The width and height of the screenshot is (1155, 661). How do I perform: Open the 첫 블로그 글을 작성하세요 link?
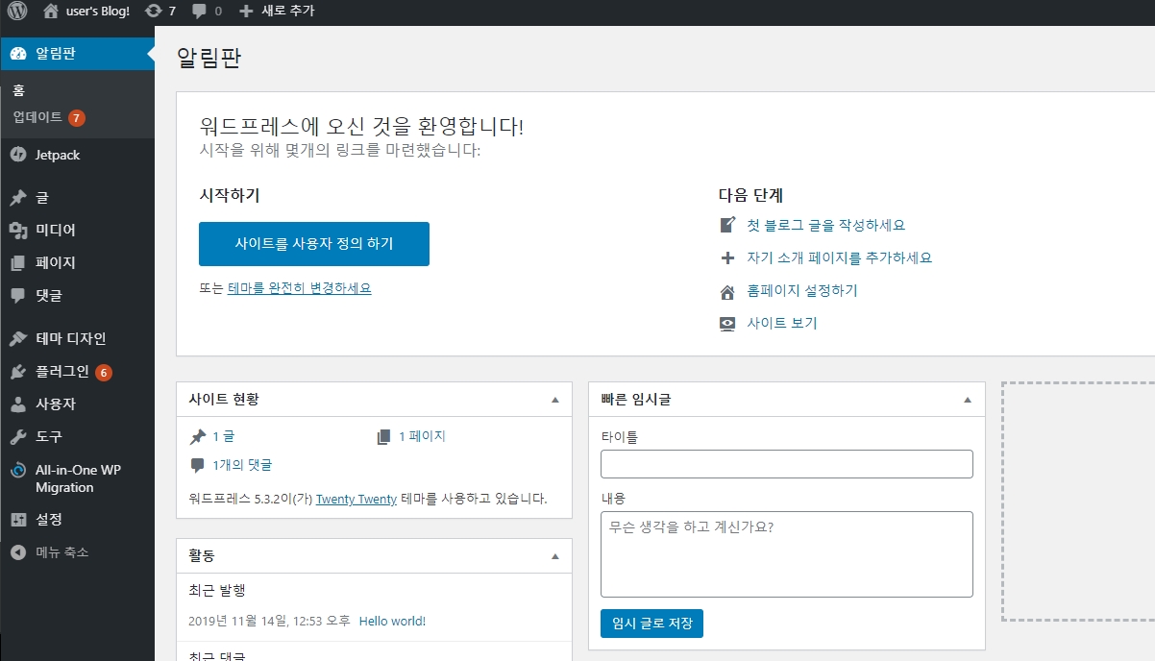826,225
